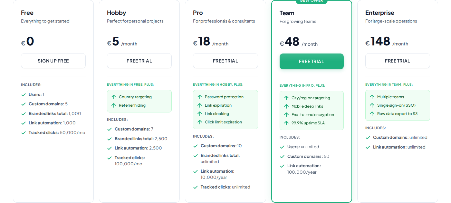The image size is (451, 203).
Task: Click FREE TRIAL on the Team plan
Action: 312,61
